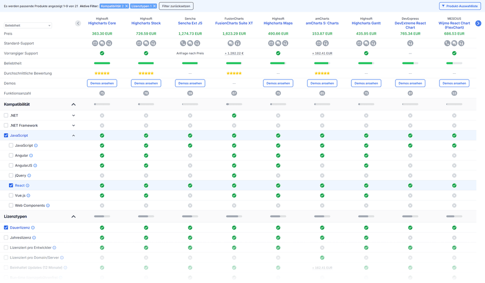The width and height of the screenshot is (485, 283).
Task: Expand the .NET Framework row chevron
Action: pos(73,125)
